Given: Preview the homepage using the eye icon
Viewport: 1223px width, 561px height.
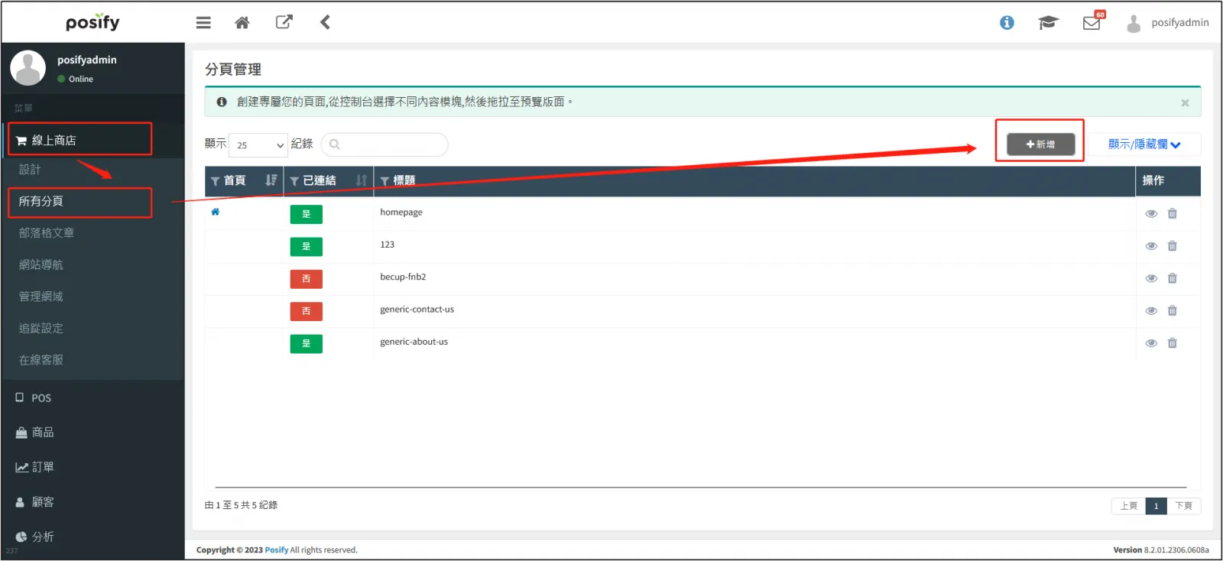Looking at the screenshot, I should point(1151,214).
